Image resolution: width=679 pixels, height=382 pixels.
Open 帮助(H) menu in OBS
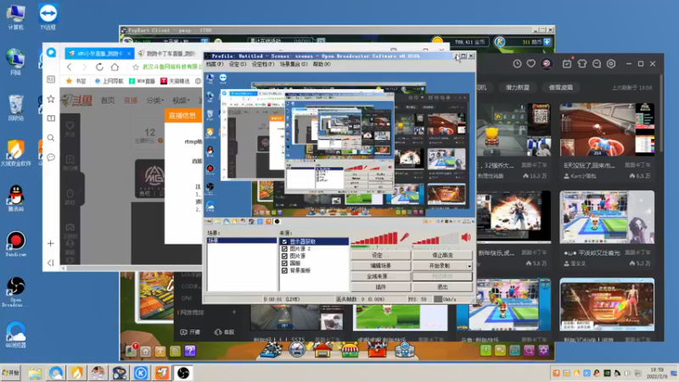click(x=322, y=65)
